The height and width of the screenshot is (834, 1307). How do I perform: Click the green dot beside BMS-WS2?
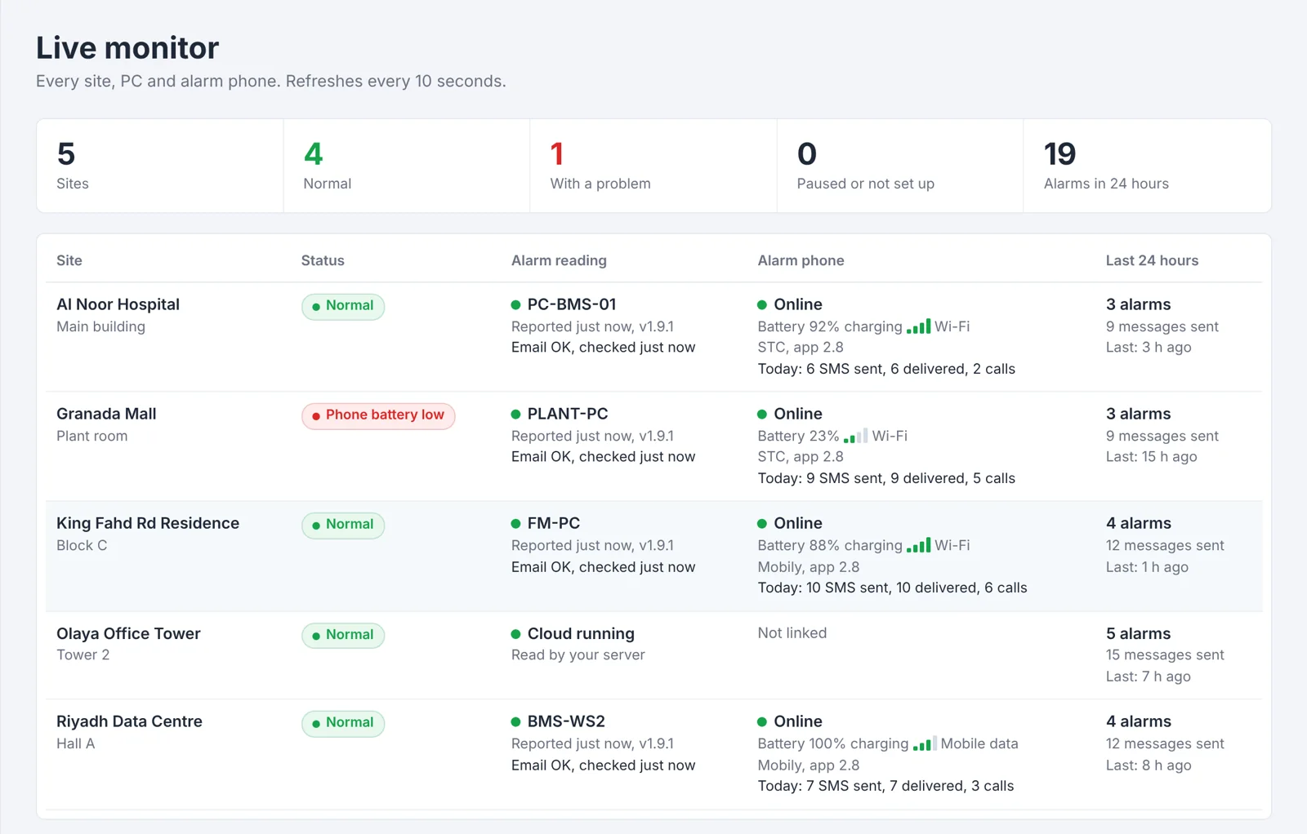(x=515, y=721)
